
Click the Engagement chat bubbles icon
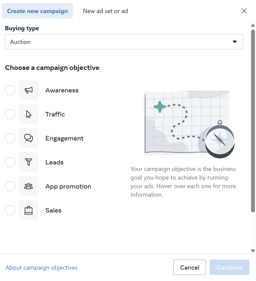coord(29,138)
